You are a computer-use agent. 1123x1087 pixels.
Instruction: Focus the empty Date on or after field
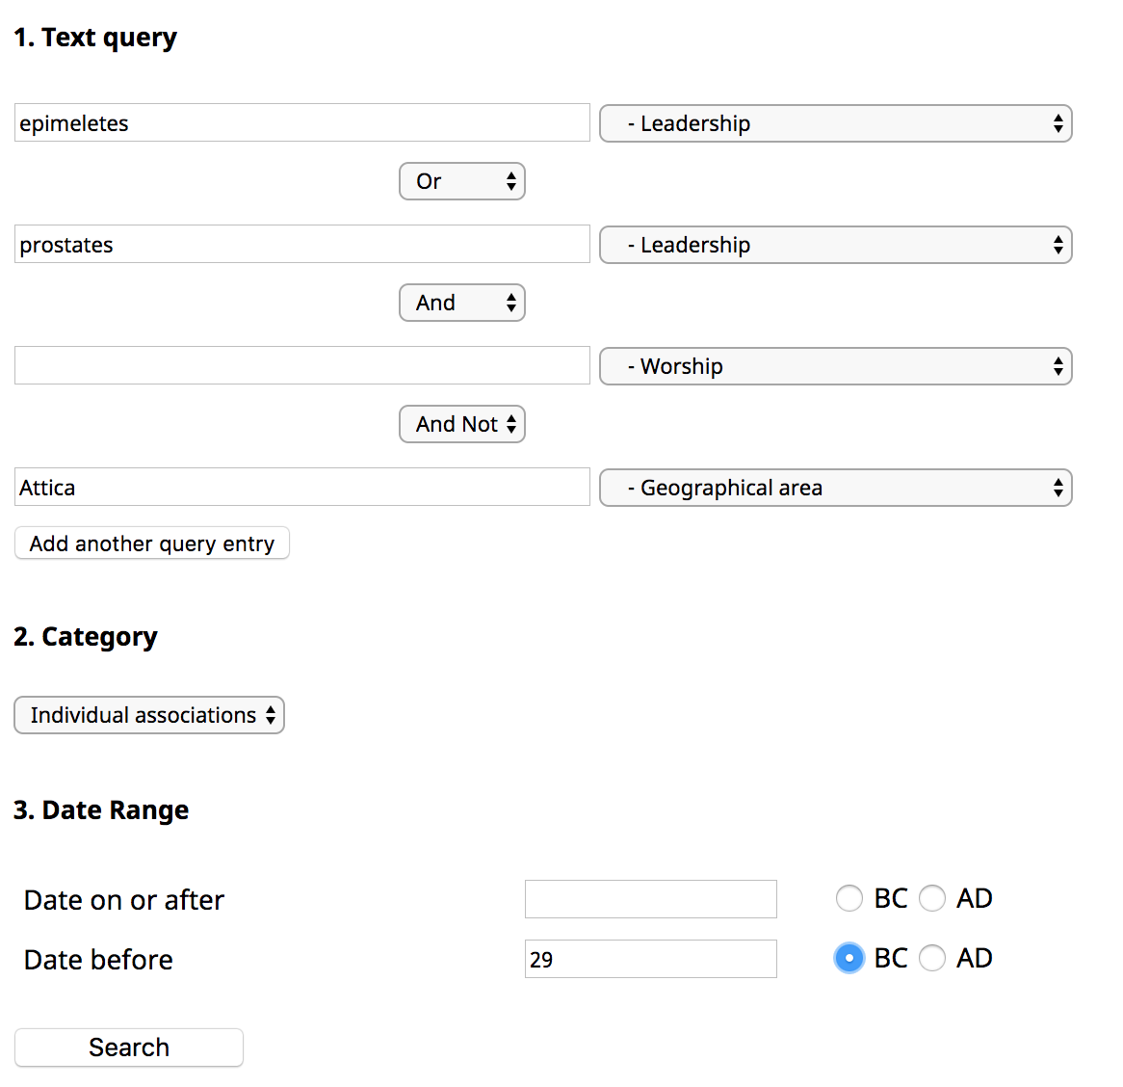(650, 899)
